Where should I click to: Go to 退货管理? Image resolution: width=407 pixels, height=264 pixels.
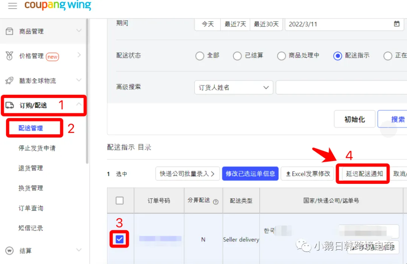31,168
